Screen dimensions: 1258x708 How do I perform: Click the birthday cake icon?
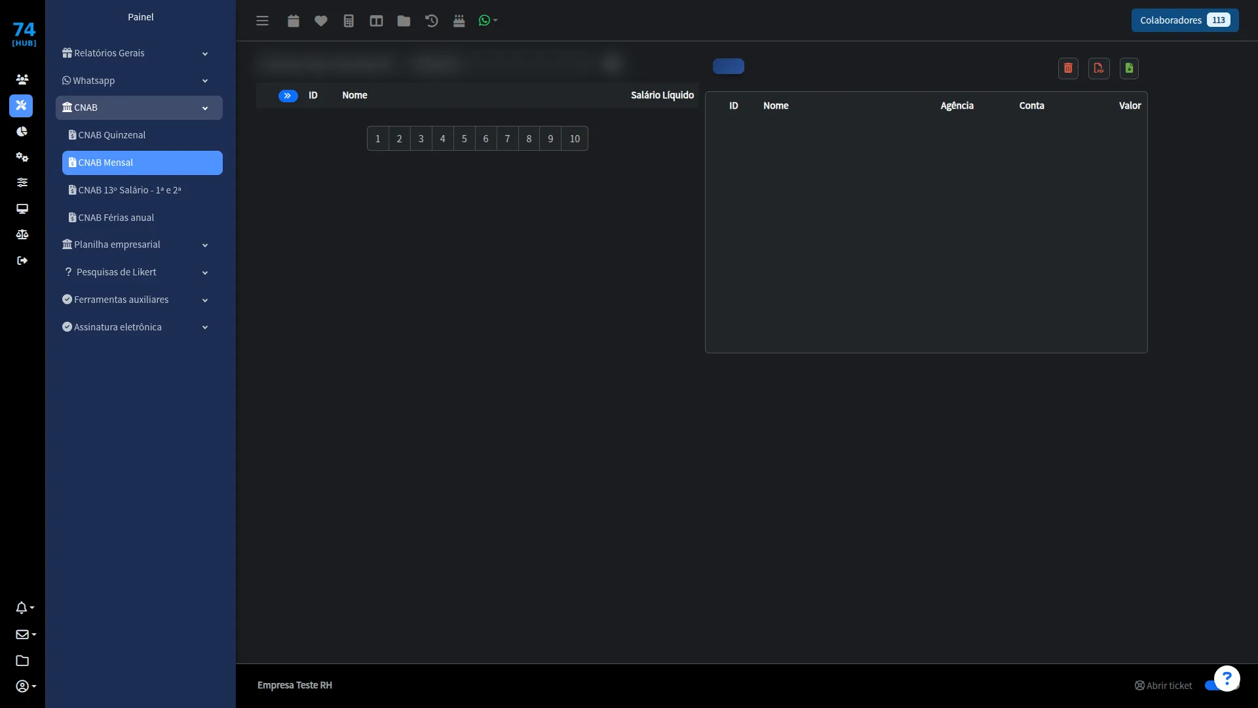[x=459, y=21]
